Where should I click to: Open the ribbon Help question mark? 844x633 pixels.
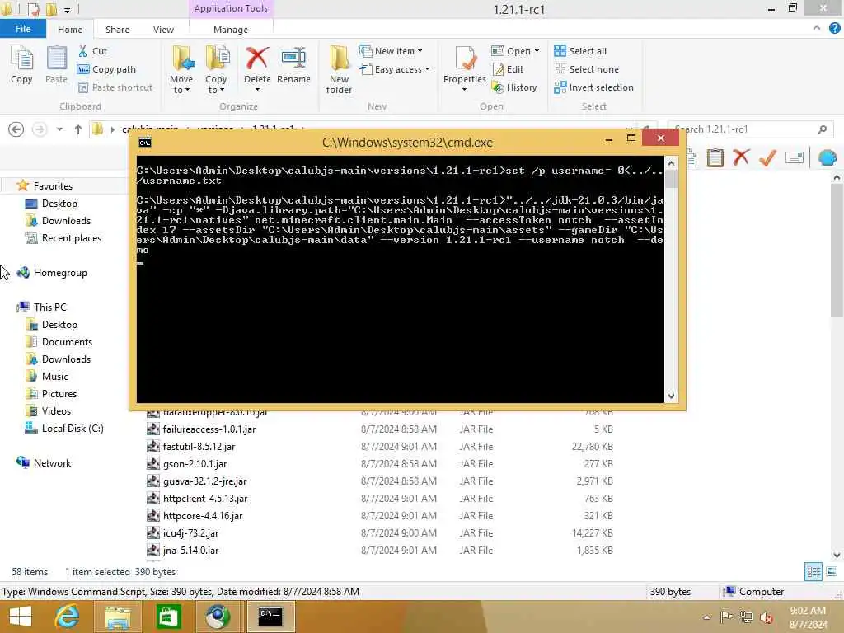[834, 29]
